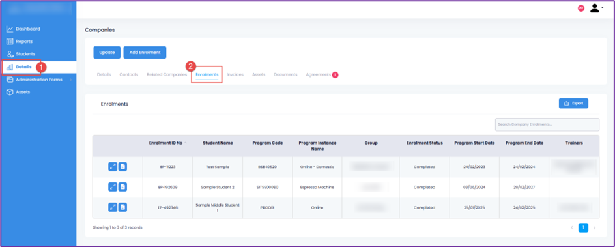Open document icon for EP-11223

tap(122, 167)
